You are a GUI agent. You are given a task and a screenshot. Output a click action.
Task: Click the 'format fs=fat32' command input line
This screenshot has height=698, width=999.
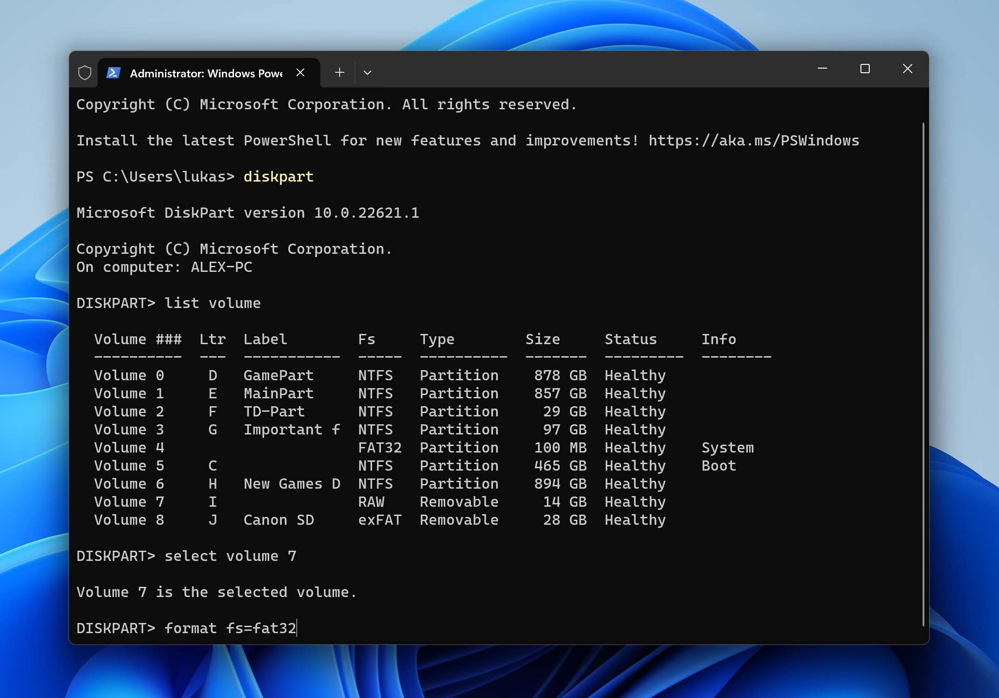point(230,628)
